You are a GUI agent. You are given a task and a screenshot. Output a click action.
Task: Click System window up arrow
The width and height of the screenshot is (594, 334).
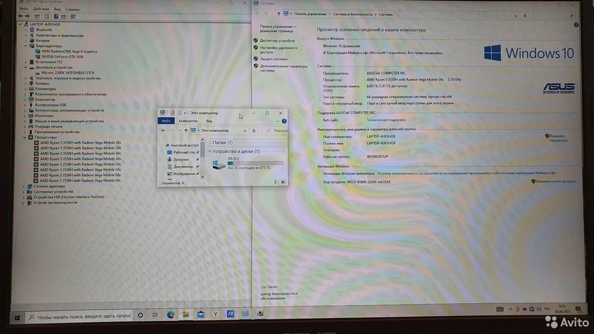click(279, 14)
